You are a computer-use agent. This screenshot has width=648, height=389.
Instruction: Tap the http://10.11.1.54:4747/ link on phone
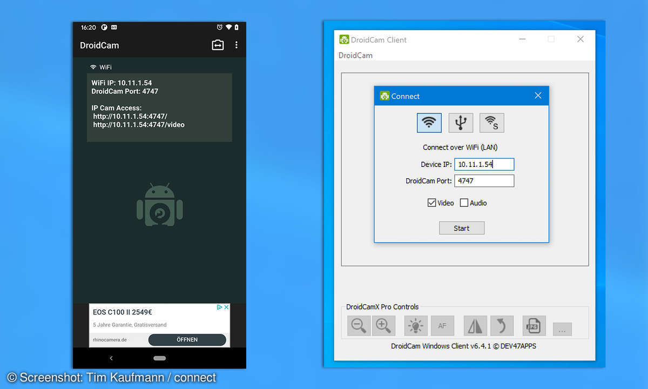tap(130, 116)
